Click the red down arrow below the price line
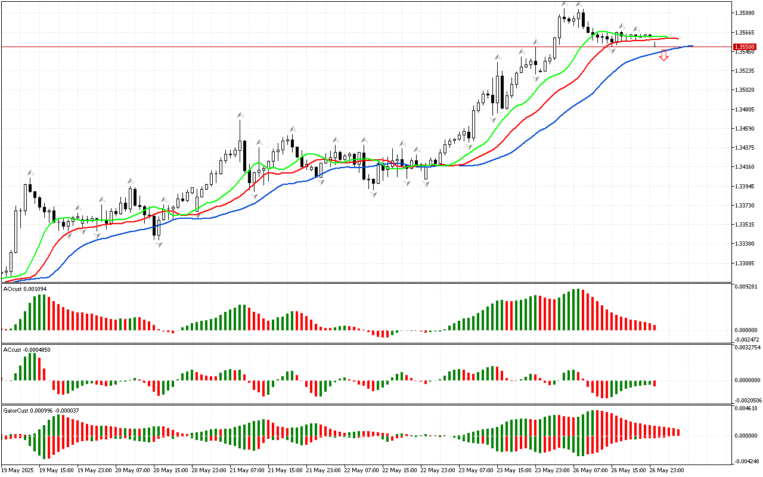763x477 pixels. tap(663, 56)
